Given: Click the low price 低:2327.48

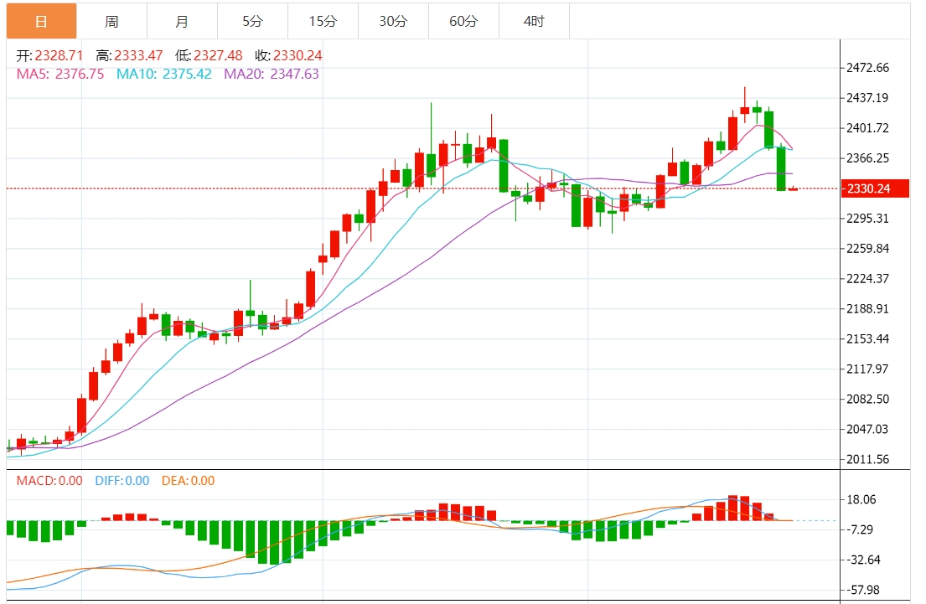Looking at the screenshot, I should [209, 55].
